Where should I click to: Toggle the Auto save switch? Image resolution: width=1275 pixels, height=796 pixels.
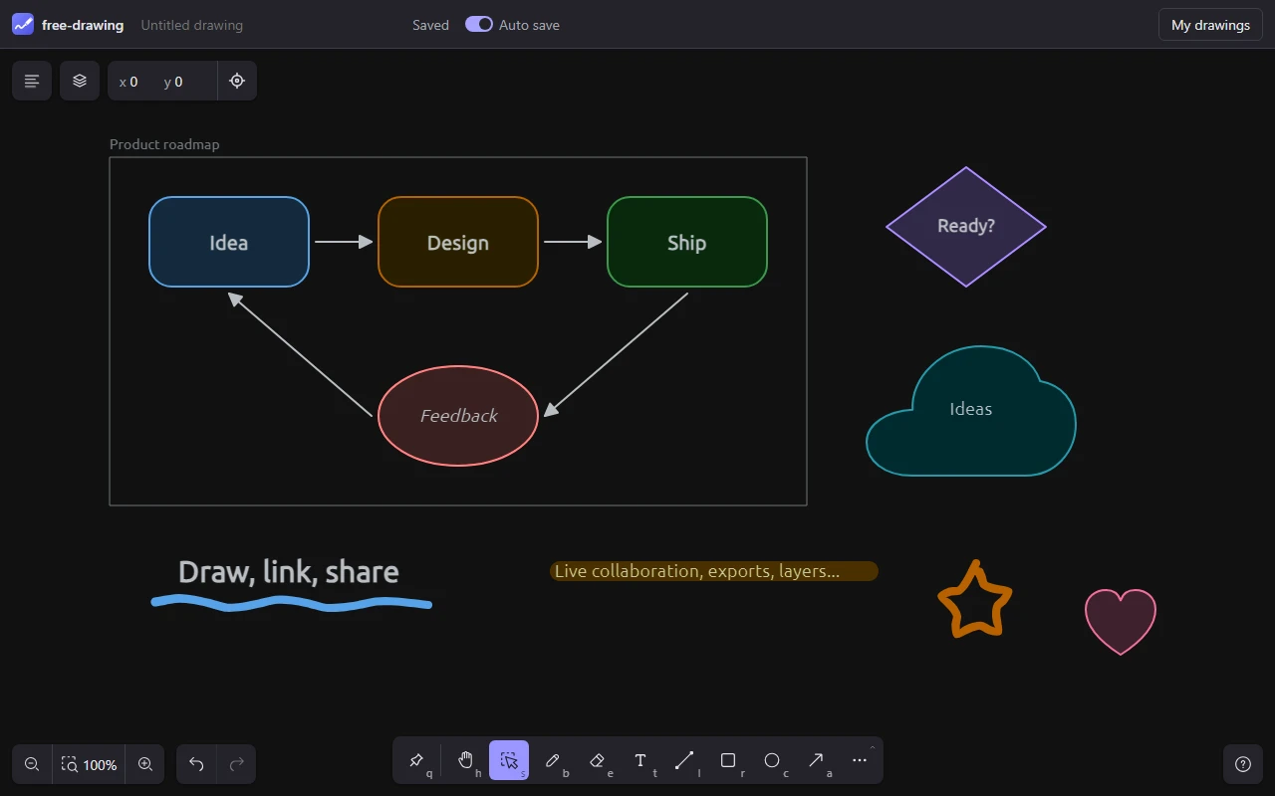pyautogui.click(x=479, y=24)
